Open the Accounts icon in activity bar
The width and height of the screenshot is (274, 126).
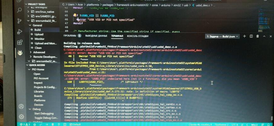21,106
